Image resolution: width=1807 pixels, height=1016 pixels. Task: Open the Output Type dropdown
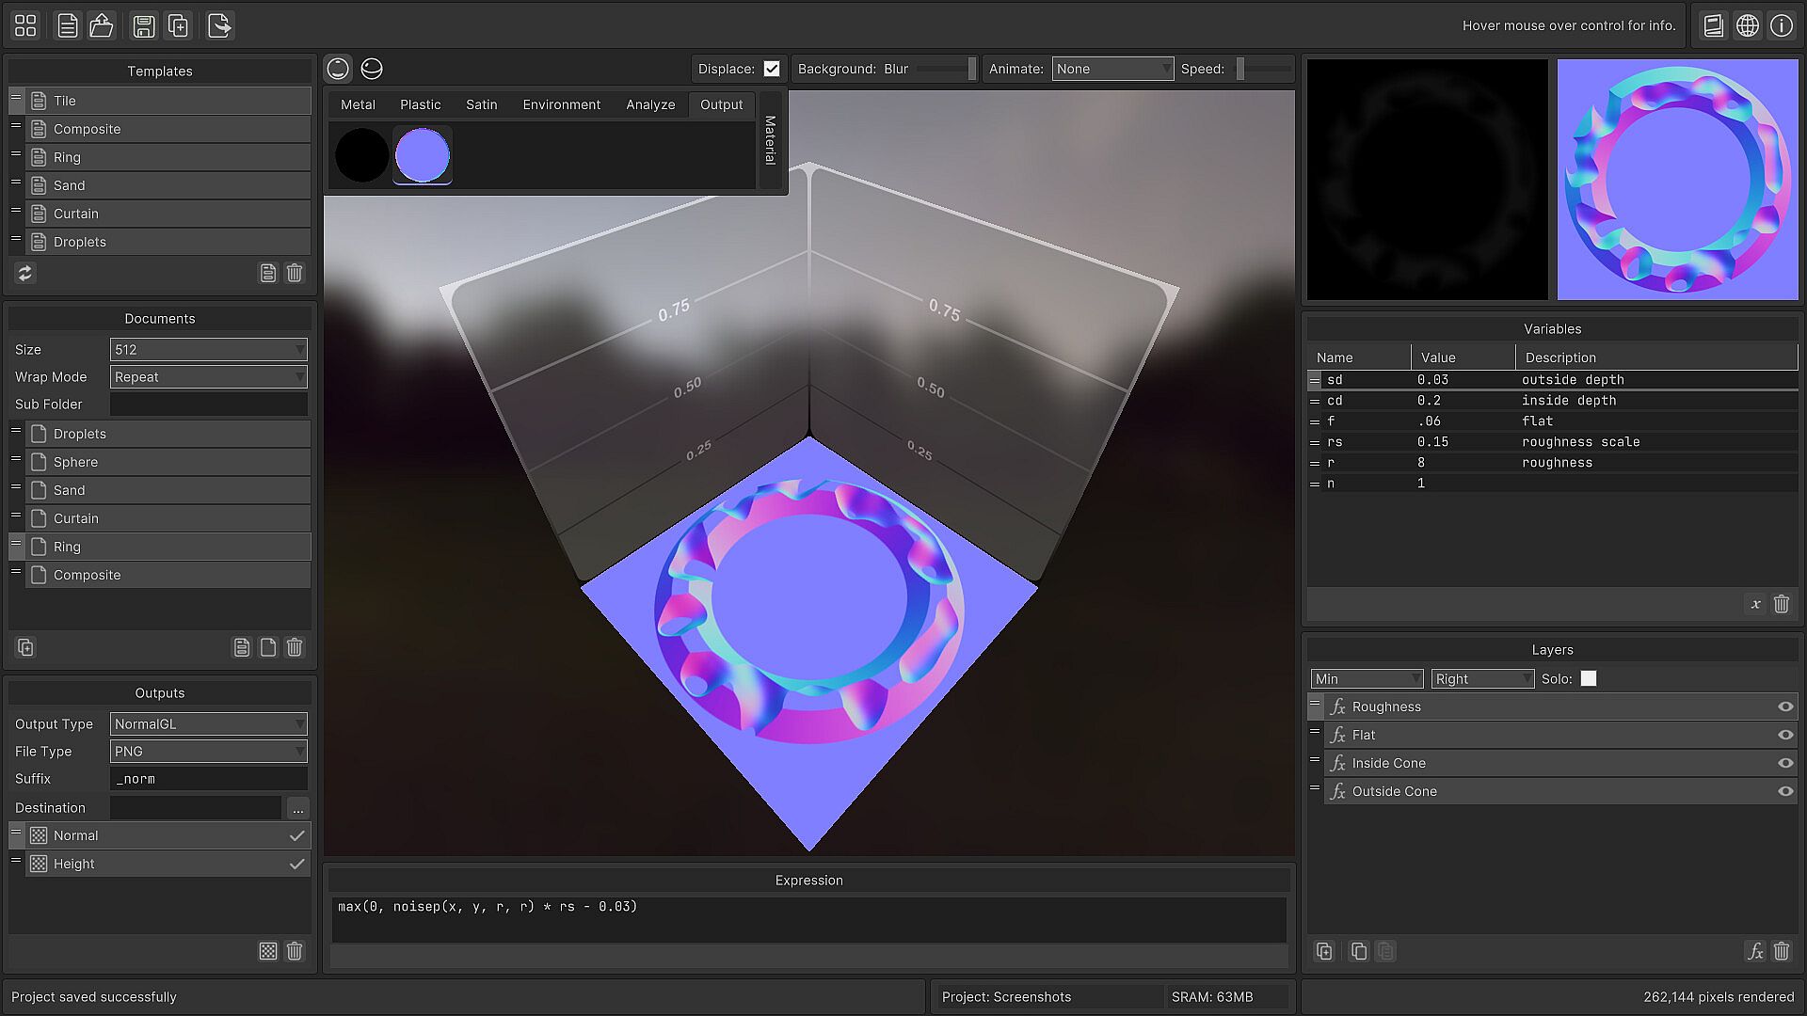pyautogui.click(x=208, y=723)
